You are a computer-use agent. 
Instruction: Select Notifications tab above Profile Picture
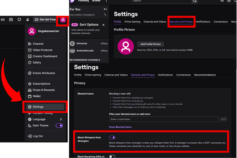click(x=203, y=22)
